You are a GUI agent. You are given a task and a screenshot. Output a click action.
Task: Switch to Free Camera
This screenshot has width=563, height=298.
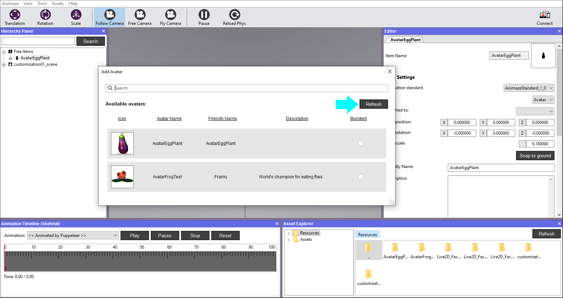tap(140, 17)
